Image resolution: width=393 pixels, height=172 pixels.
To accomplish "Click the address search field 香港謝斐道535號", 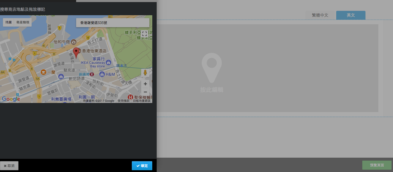I will 113,23.
